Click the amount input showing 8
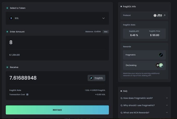This screenshot has height=119, width=177. 57,43
